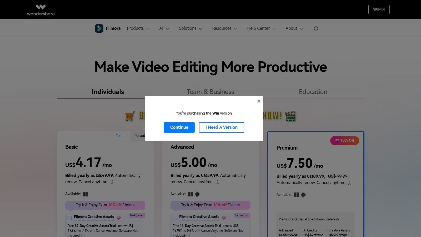
Task: Expand the Resources menu
Action: [x=225, y=28]
